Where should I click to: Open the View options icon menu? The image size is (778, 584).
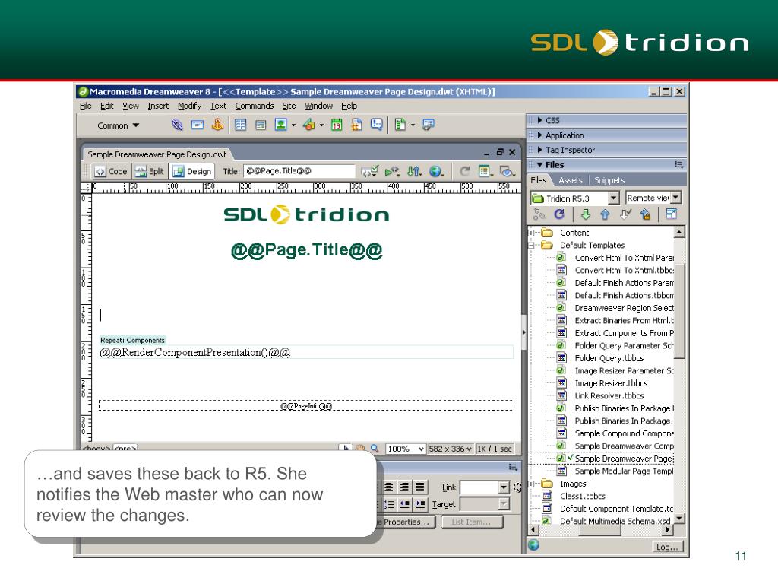click(x=485, y=171)
